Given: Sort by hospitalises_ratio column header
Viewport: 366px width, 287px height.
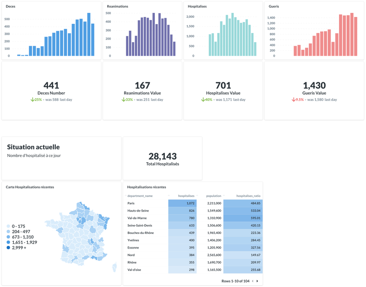Looking at the screenshot, I should point(248,196).
